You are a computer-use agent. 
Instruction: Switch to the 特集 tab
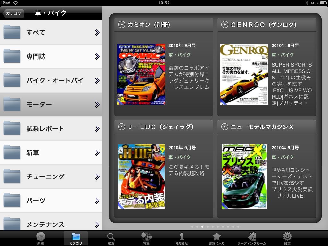146,238
